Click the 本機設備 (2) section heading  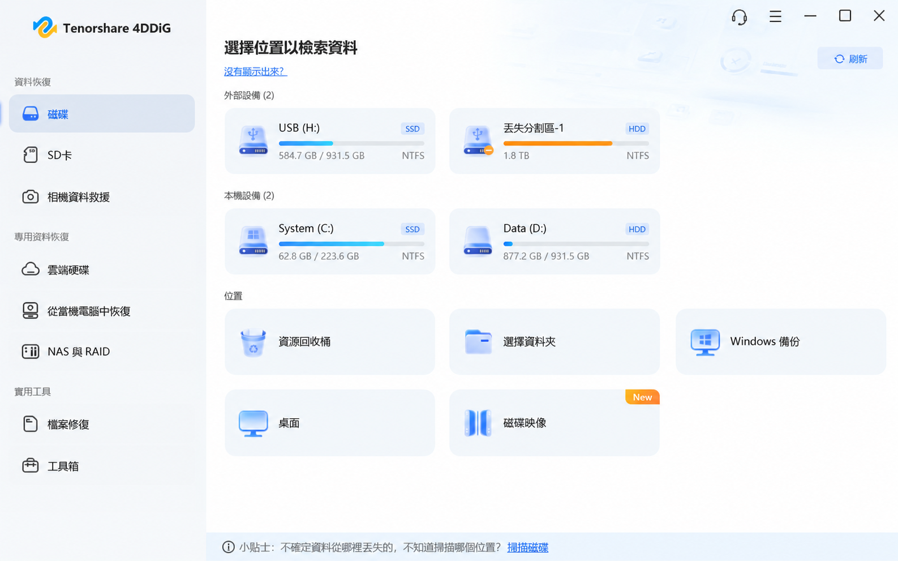(249, 195)
